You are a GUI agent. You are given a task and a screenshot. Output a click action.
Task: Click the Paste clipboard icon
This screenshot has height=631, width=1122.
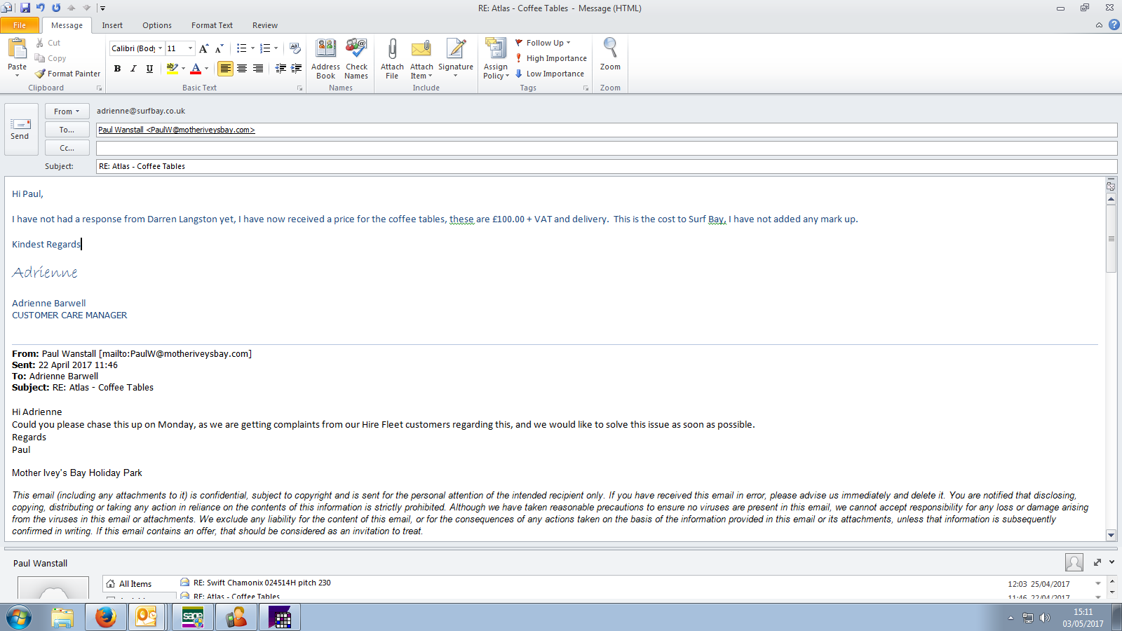[x=17, y=49]
